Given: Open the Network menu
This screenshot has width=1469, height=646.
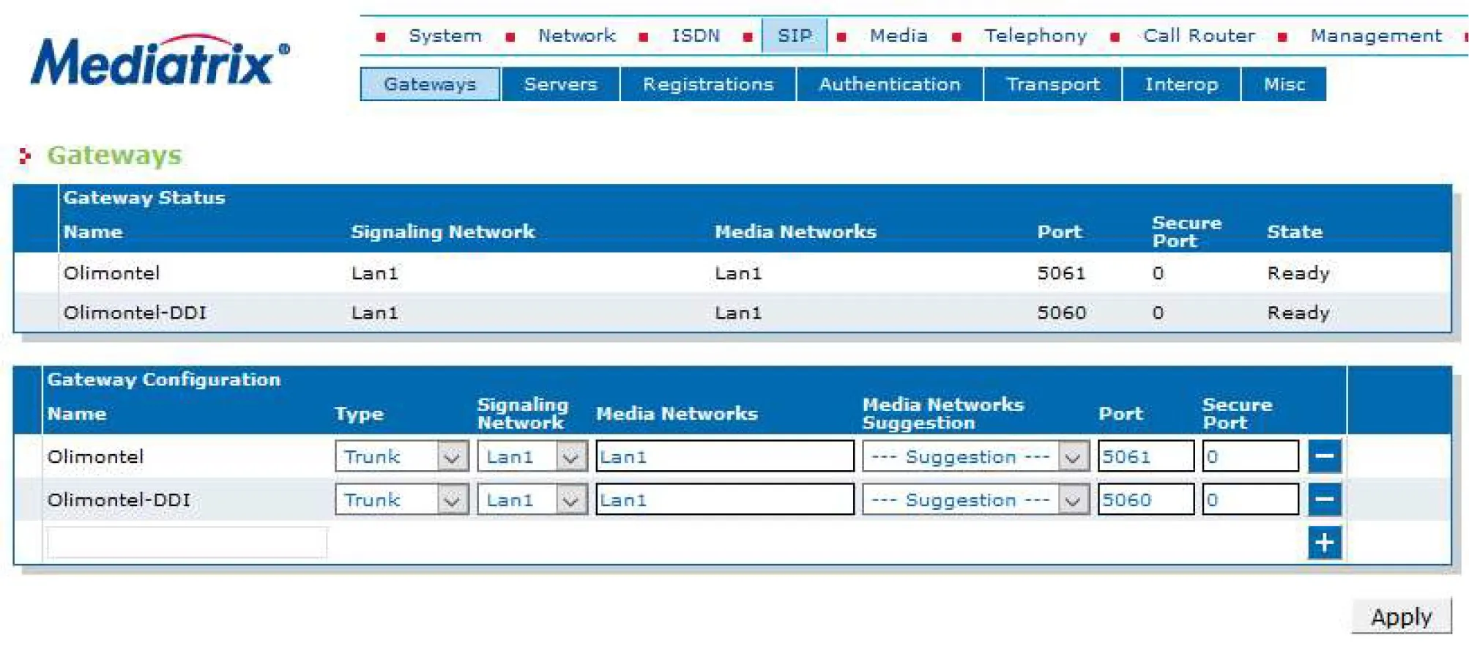Looking at the screenshot, I should point(576,36).
